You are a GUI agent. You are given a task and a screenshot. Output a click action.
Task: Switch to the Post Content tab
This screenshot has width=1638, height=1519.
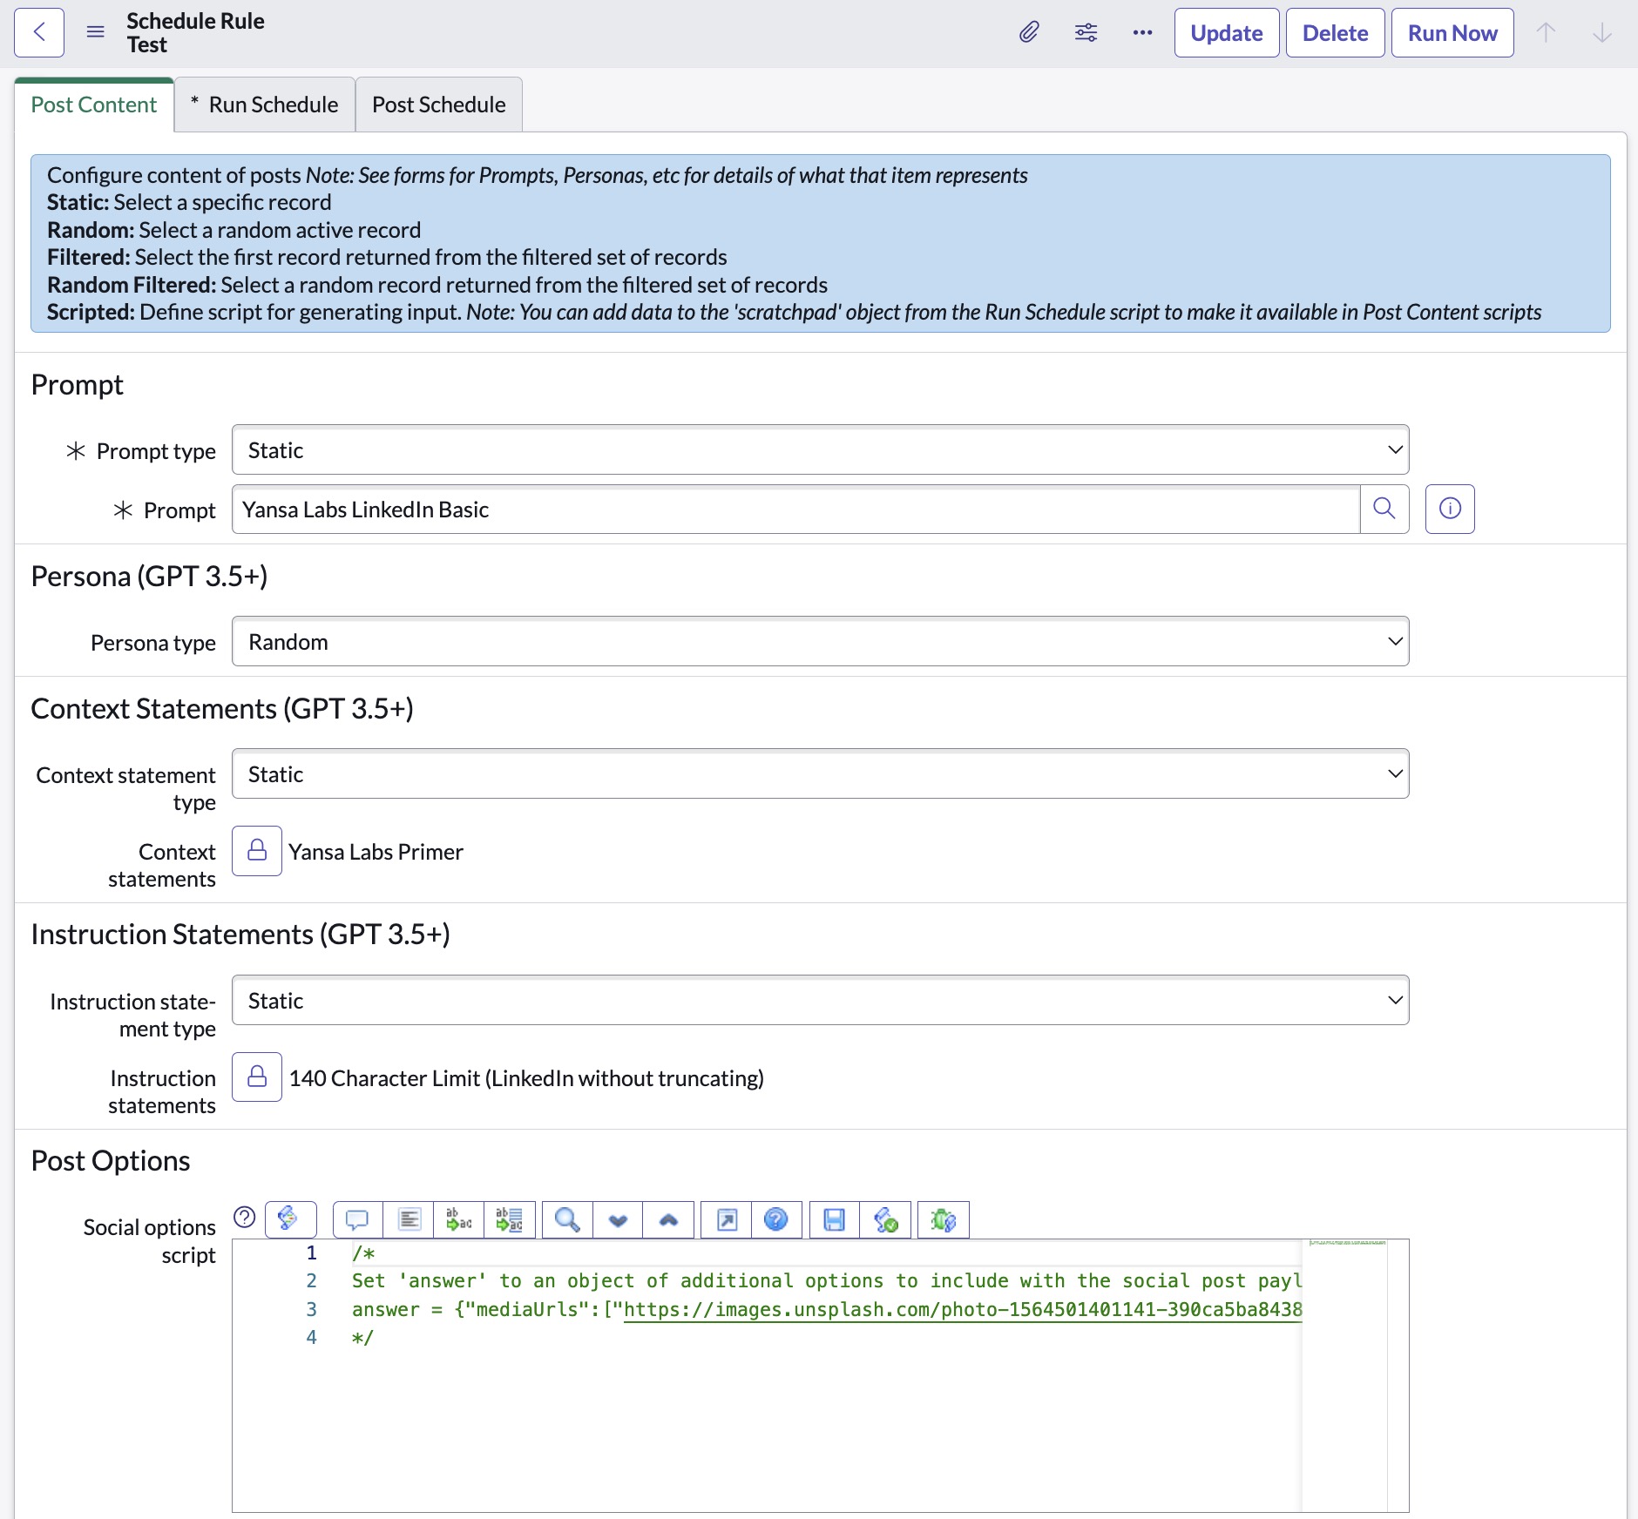[94, 105]
